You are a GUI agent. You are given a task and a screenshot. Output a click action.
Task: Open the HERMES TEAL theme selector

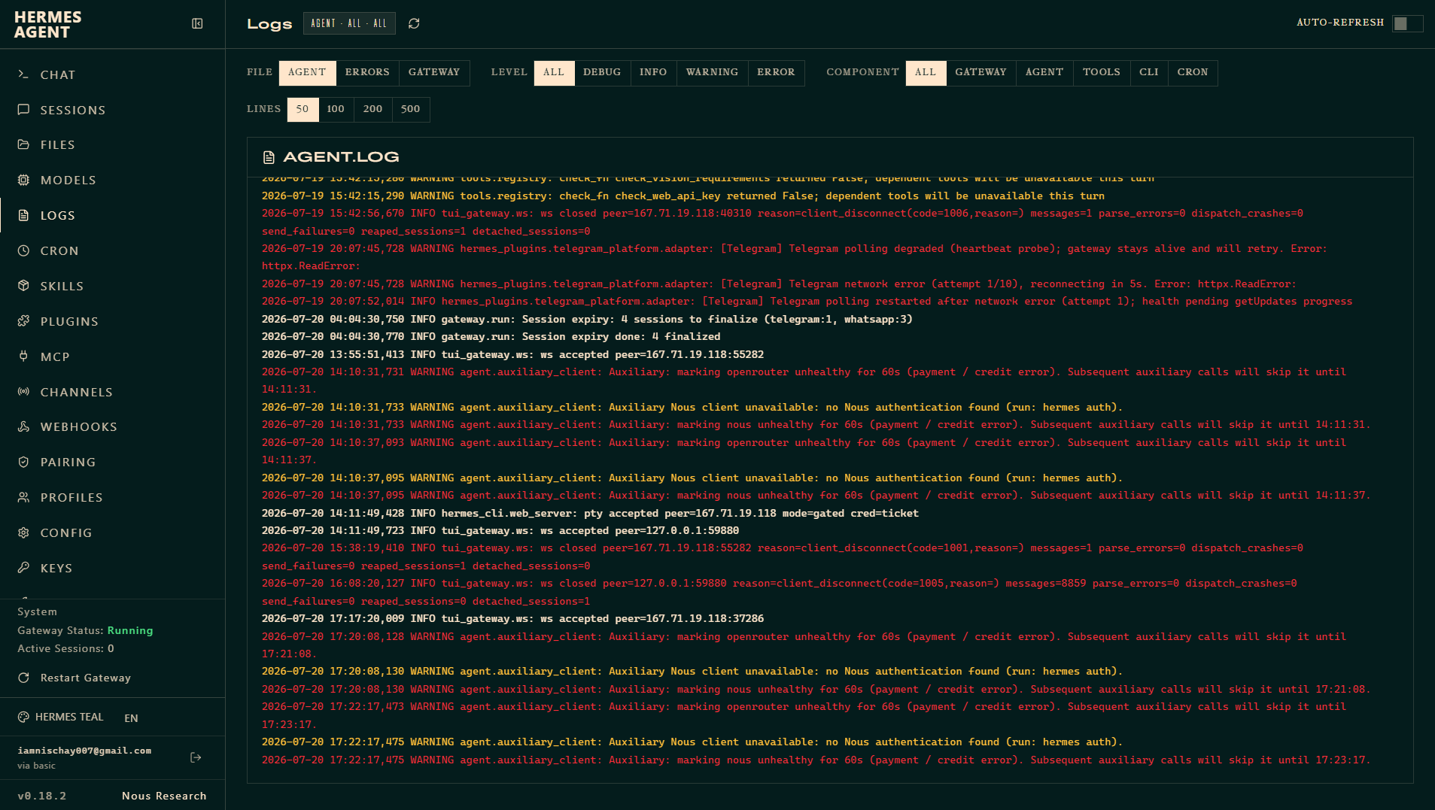point(61,717)
